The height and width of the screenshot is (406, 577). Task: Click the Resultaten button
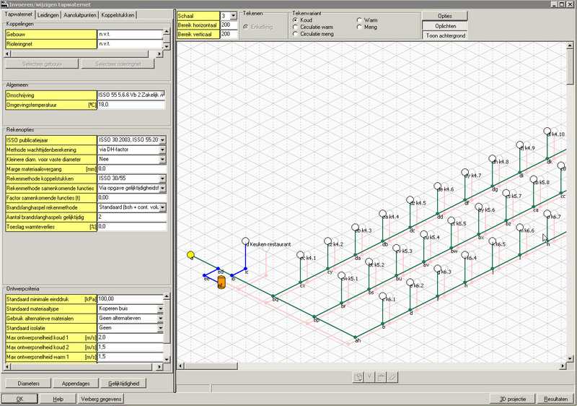555,399
